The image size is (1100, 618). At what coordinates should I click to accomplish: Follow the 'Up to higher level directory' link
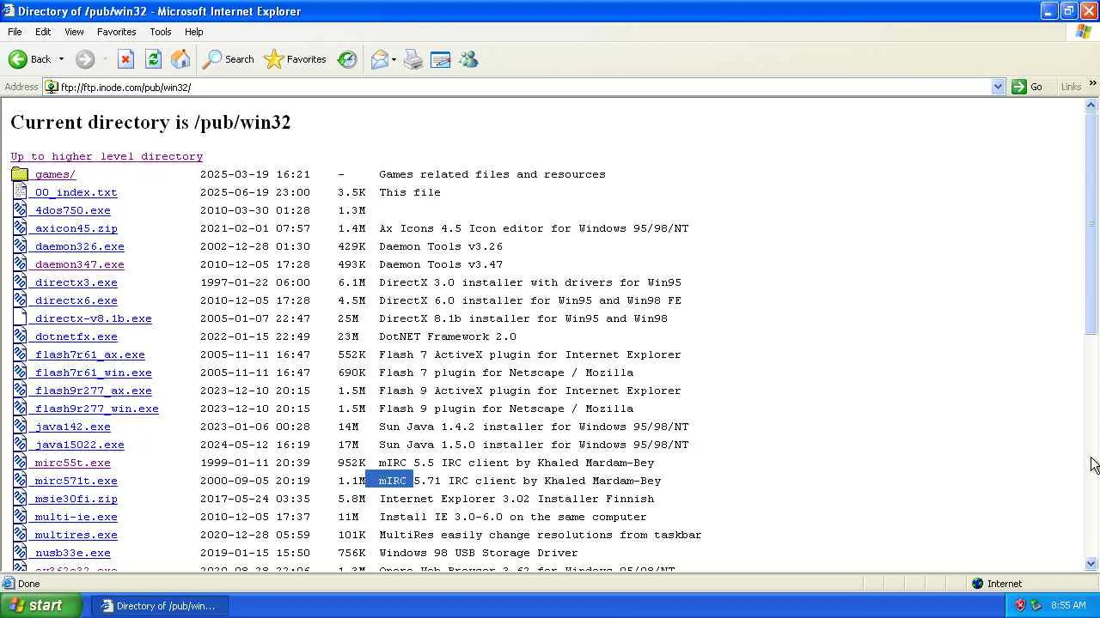107,156
